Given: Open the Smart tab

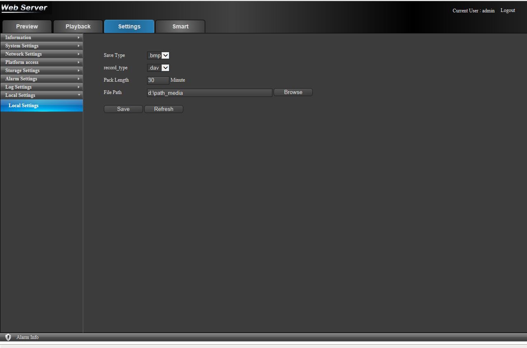Looking at the screenshot, I should tap(180, 26).
